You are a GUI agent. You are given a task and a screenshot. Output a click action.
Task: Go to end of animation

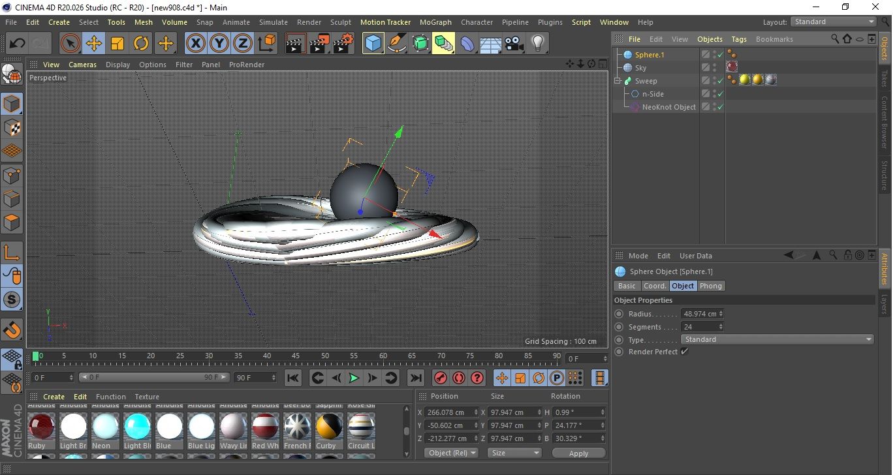[415, 378]
